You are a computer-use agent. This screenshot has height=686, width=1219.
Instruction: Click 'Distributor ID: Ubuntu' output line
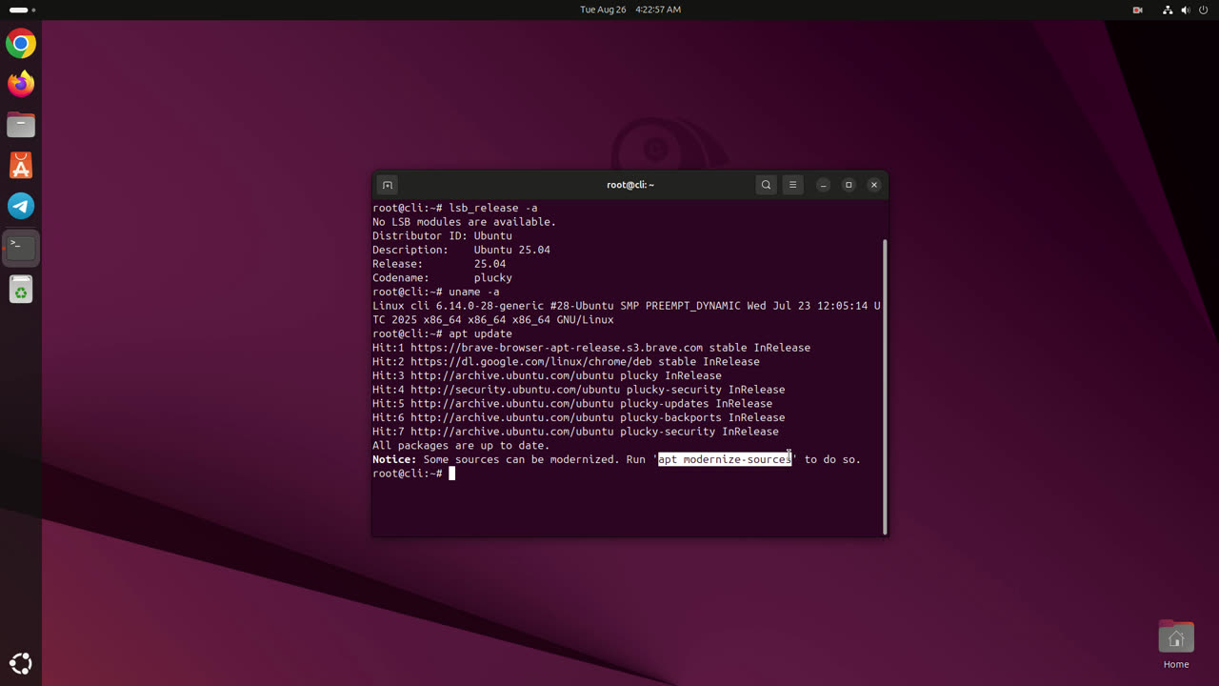[442, 235]
